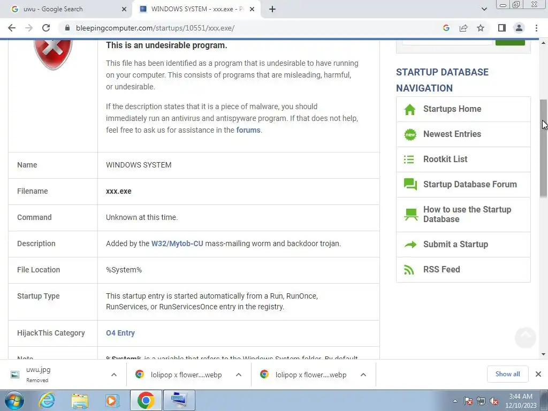Open the Windows Start menu orb
The width and height of the screenshot is (548, 411).
point(14,400)
